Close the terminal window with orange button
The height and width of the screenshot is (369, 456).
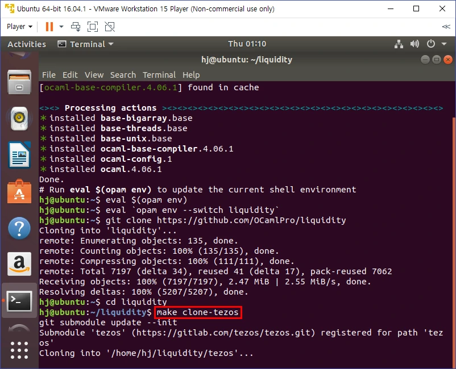(448, 60)
